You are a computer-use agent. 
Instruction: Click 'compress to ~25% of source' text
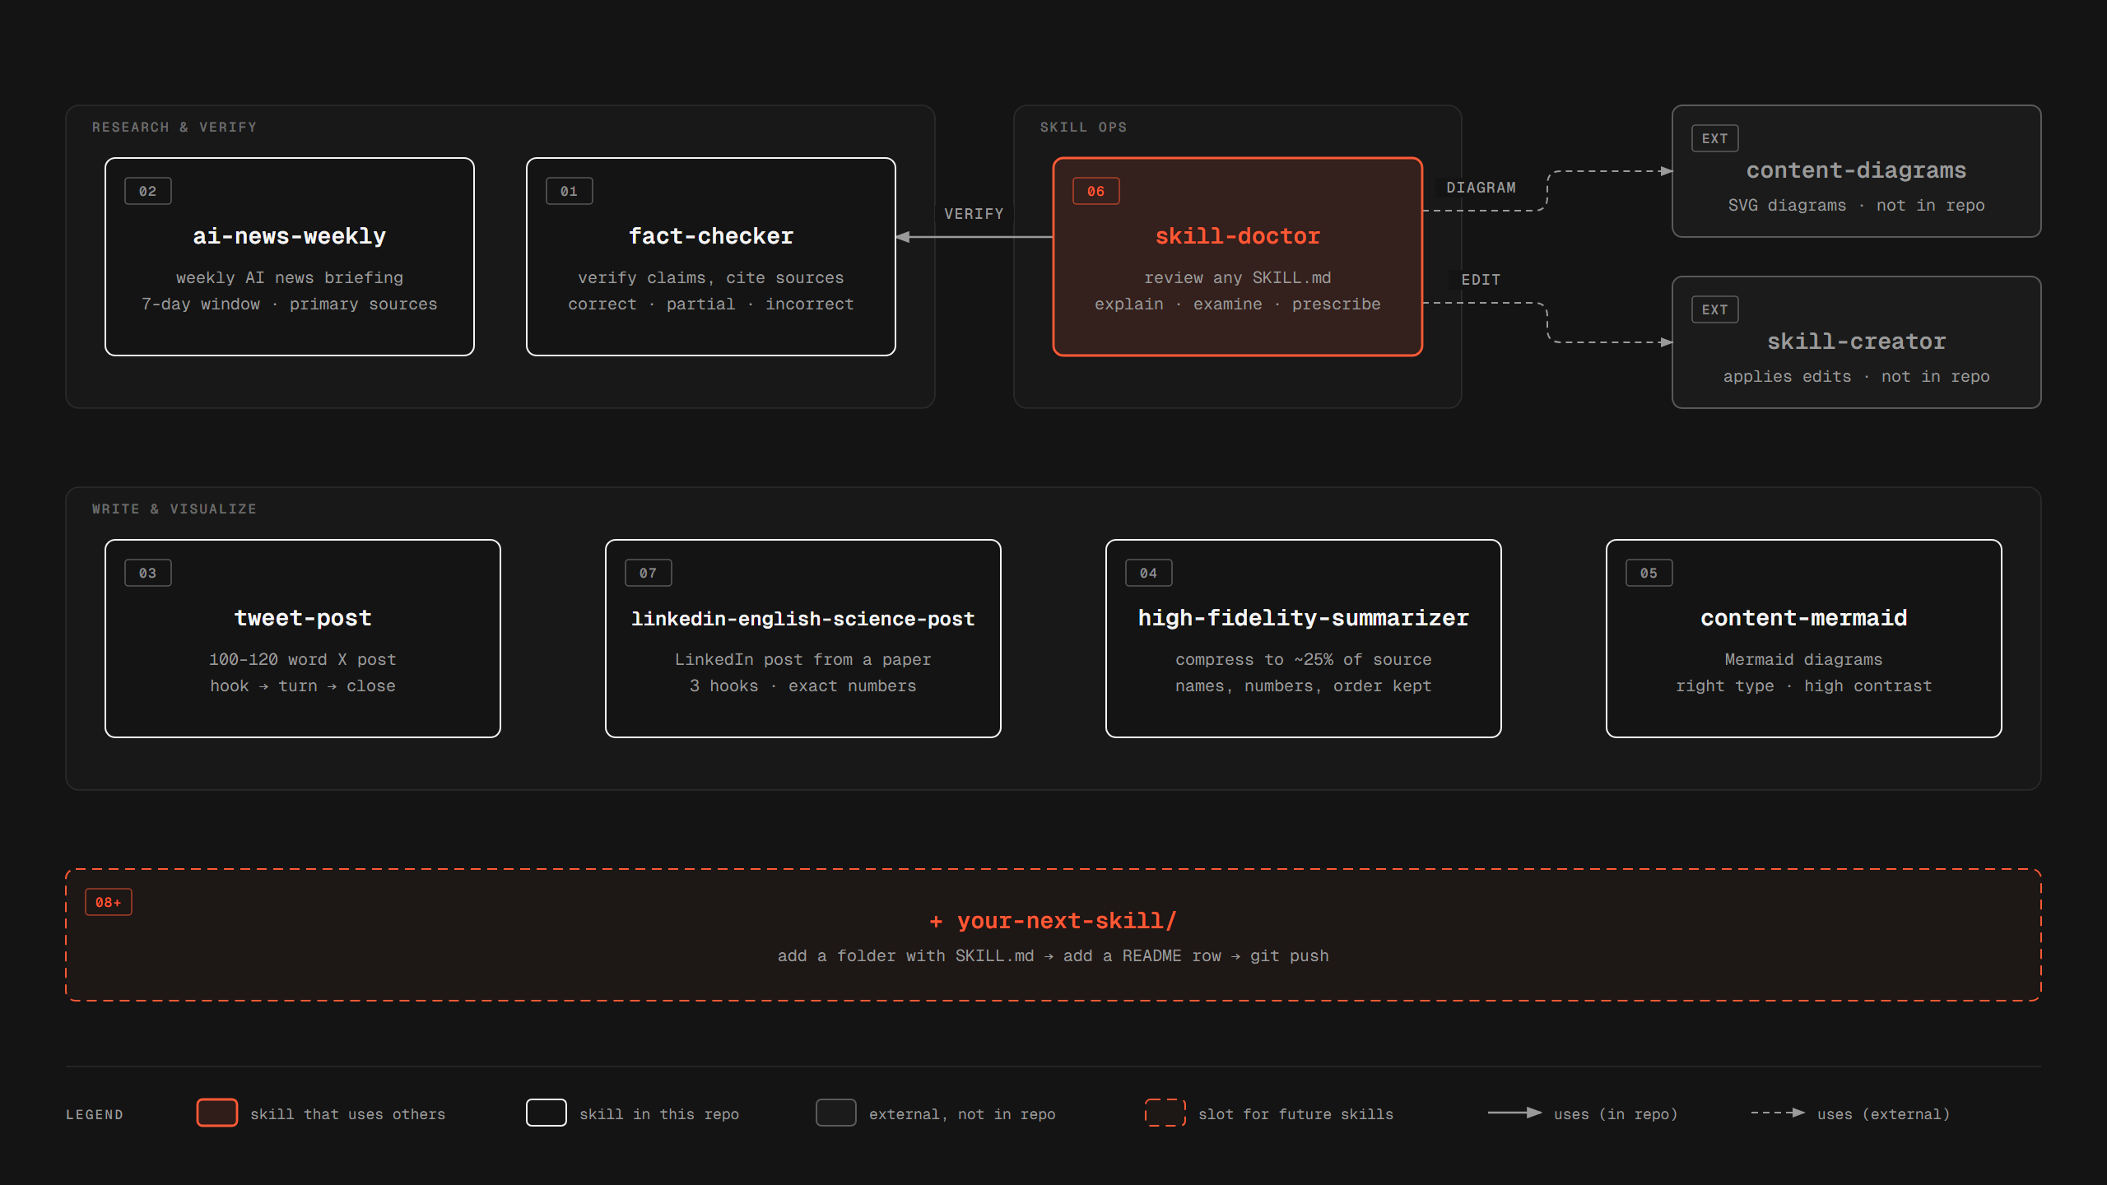pos(1303,660)
